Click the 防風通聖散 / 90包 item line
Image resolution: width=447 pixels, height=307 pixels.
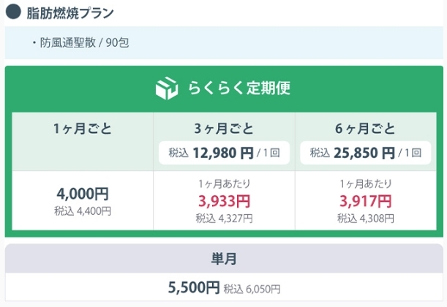tap(81, 42)
